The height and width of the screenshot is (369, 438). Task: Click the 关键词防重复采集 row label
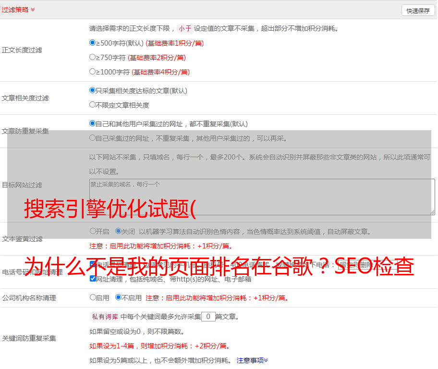29,338
